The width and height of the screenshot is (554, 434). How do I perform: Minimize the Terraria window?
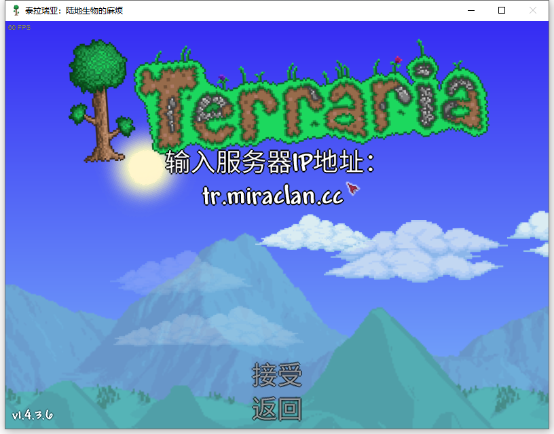click(x=470, y=11)
